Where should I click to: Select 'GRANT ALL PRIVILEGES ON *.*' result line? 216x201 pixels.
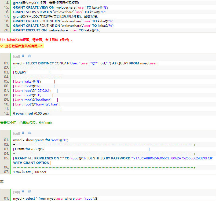point(113,160)
